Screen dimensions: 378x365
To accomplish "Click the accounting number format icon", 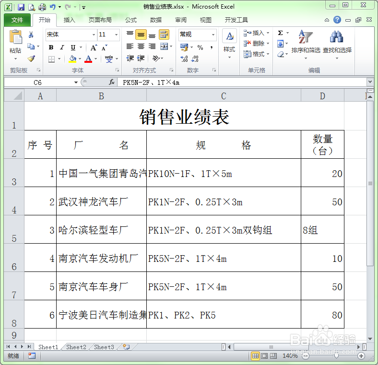I will coord(184,47).
